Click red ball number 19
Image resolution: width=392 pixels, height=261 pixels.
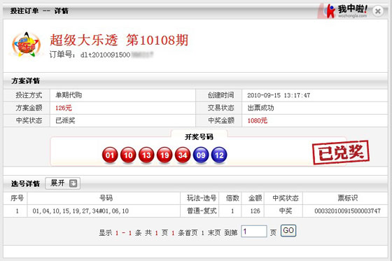[x=164, y=155]
